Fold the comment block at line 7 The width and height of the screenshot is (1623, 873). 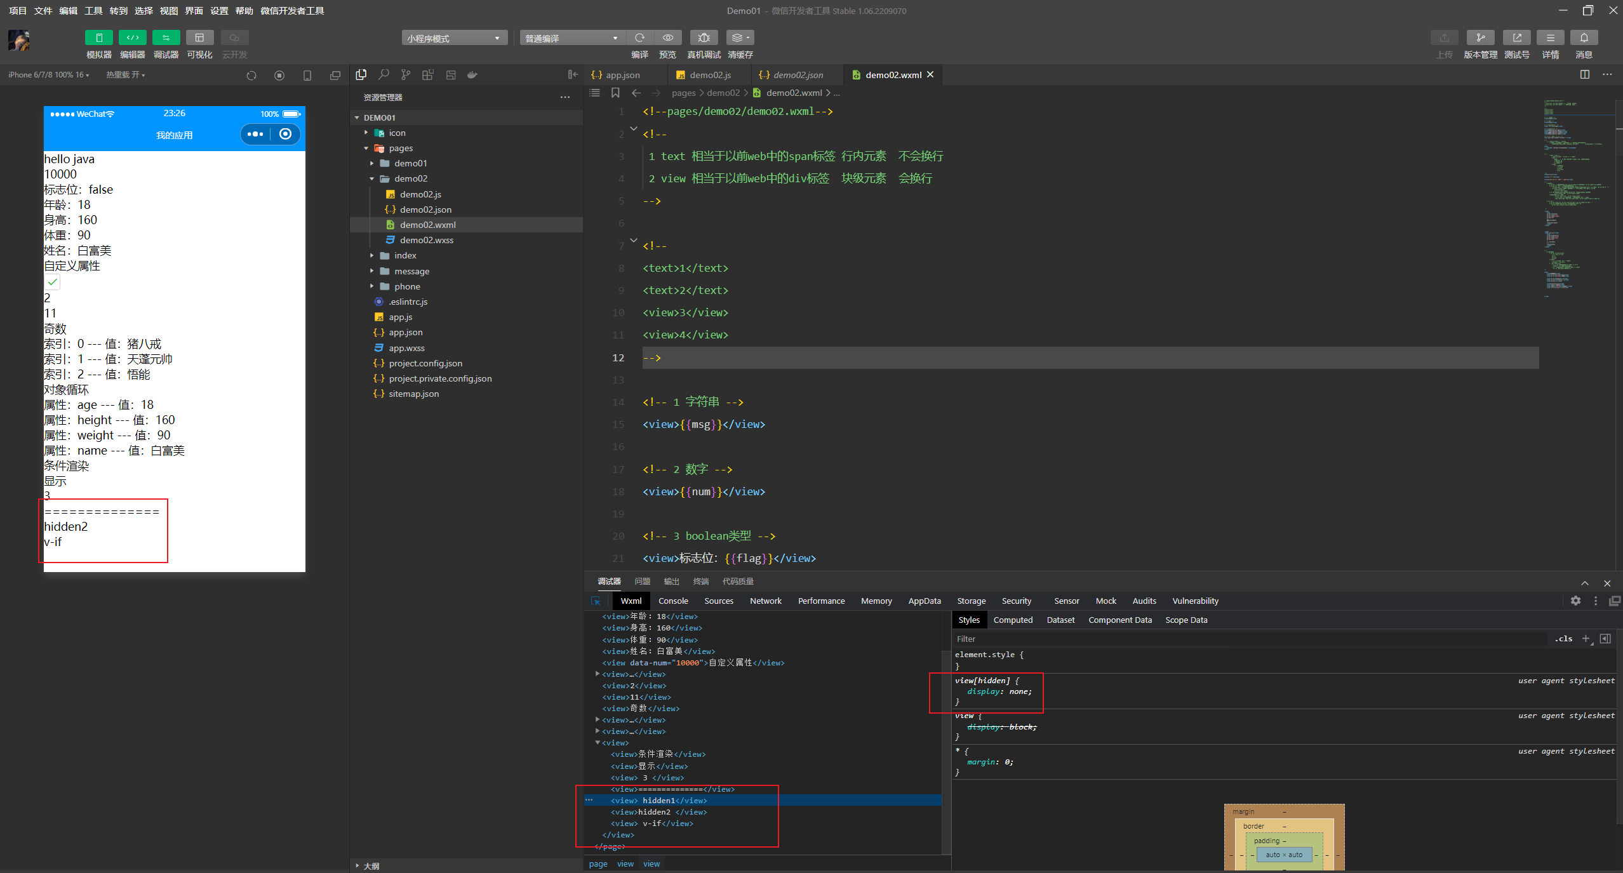tap(633, 240)
